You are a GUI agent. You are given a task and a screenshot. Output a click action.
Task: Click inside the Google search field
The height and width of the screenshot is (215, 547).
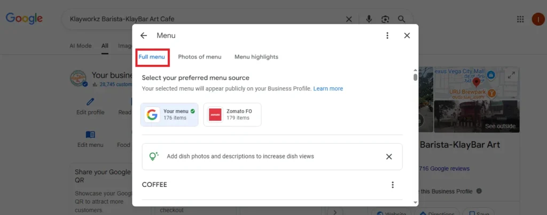tap(203, 19)
